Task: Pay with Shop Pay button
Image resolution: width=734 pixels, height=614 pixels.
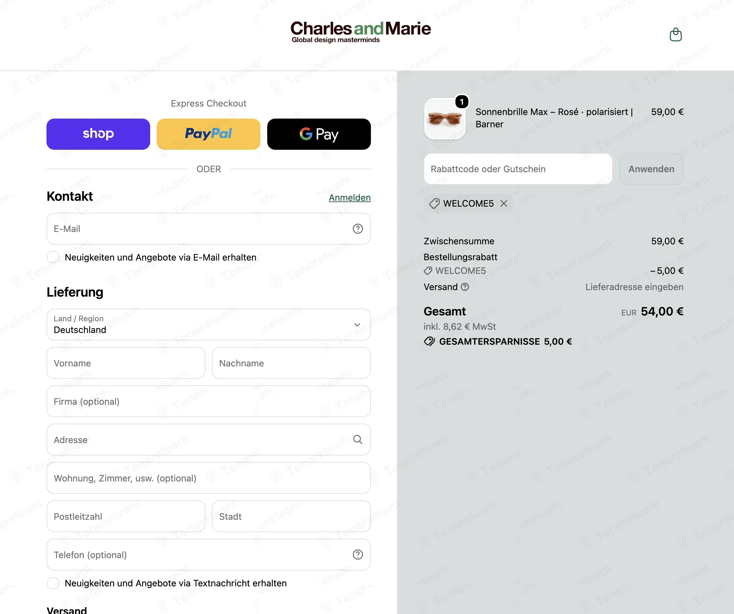Action: coord(98,134)
